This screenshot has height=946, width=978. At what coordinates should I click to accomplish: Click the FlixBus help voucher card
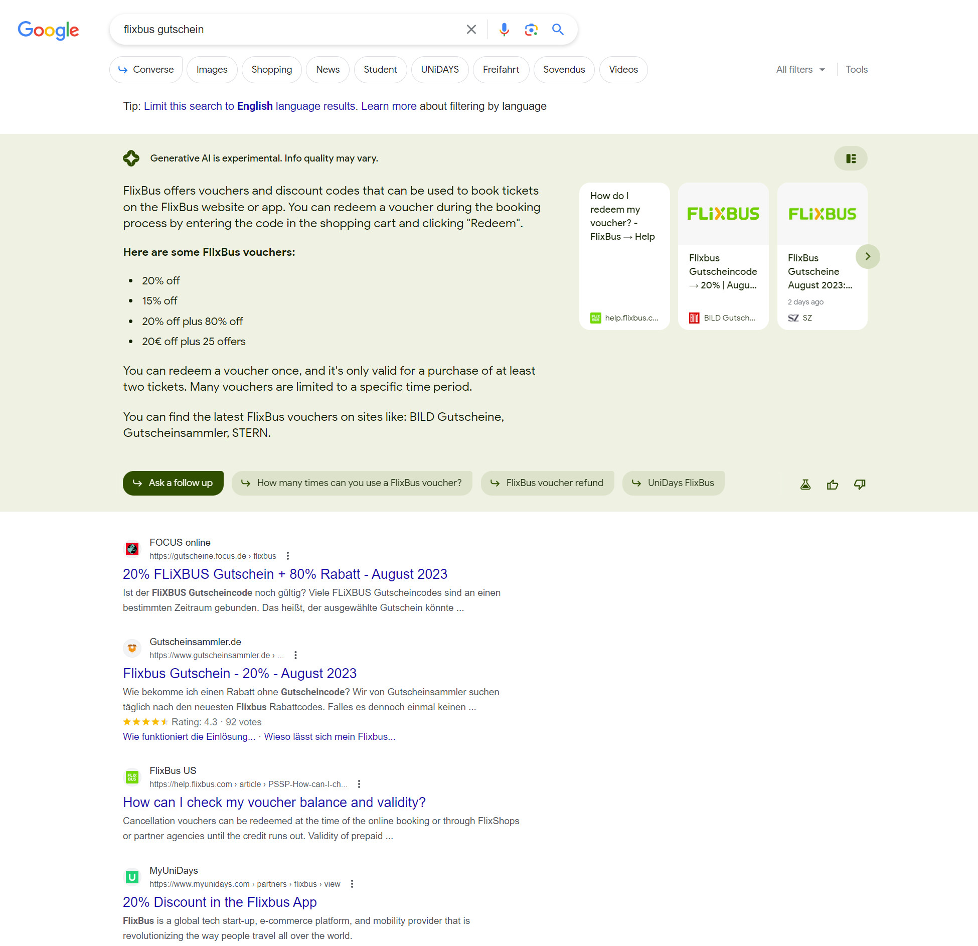624,256
